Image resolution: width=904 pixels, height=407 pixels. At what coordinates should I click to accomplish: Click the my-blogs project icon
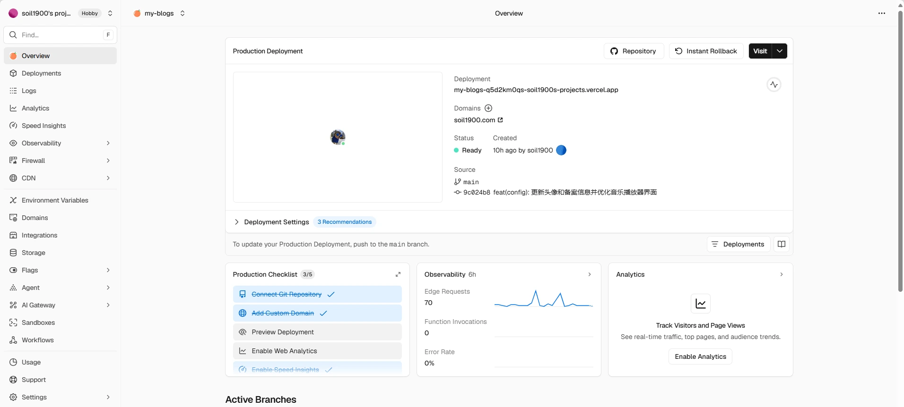pyautogui.click(x=137, y=13)
